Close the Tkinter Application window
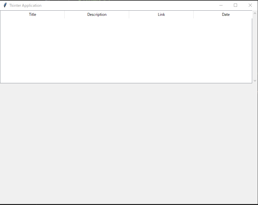 250,5
